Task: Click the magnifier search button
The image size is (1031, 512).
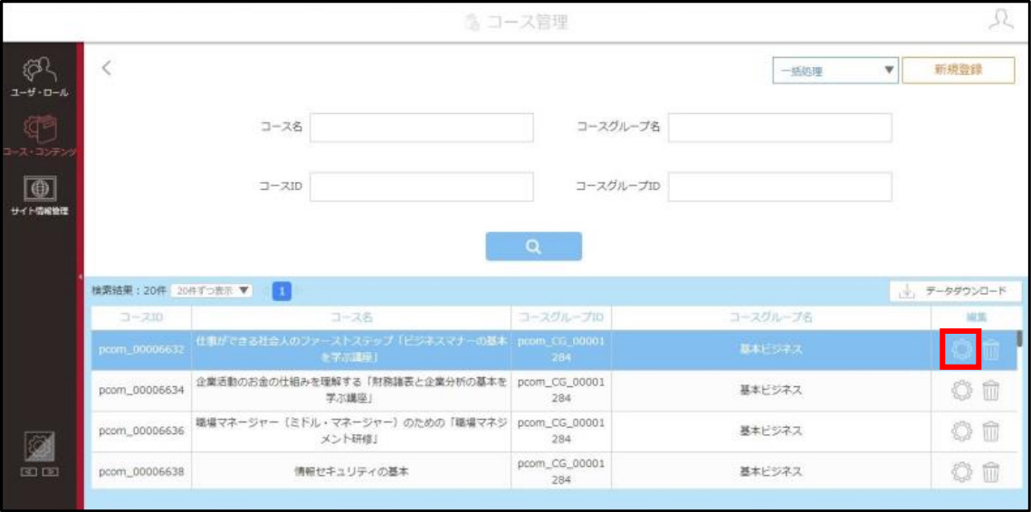Action: (533, 246)
